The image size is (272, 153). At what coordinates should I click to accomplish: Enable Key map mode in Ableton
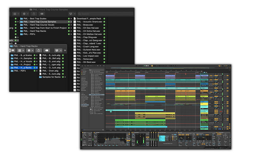click(222, 66)
